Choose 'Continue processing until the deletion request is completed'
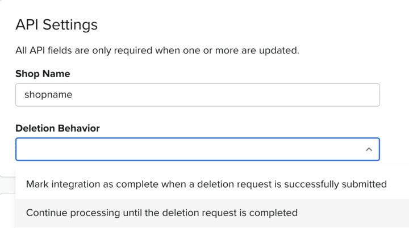Screen dimensions: 409x228 162,213
